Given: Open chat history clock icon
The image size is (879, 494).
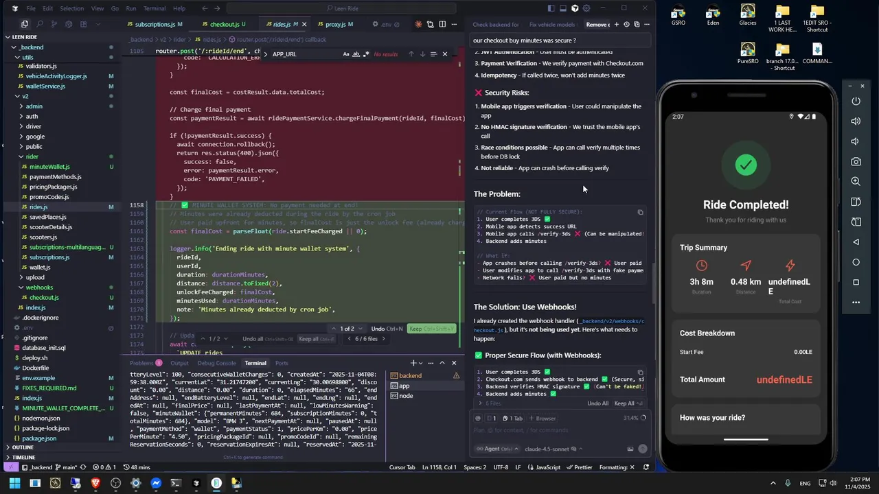Looking at the screenshot, I should [x=626, y=24].
